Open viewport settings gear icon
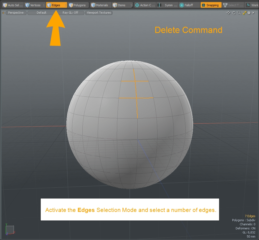Image resolution: width=259 pixels, height=240 pixels. tap(249, 13)
